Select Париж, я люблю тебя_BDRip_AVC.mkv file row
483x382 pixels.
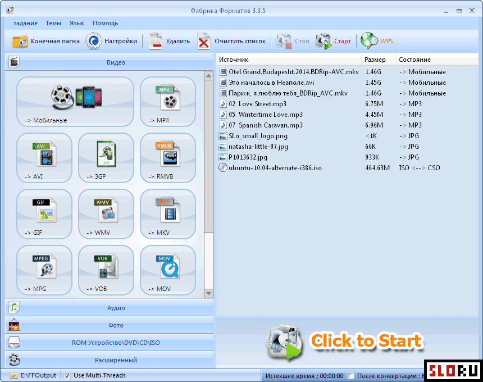click(348, 93)
